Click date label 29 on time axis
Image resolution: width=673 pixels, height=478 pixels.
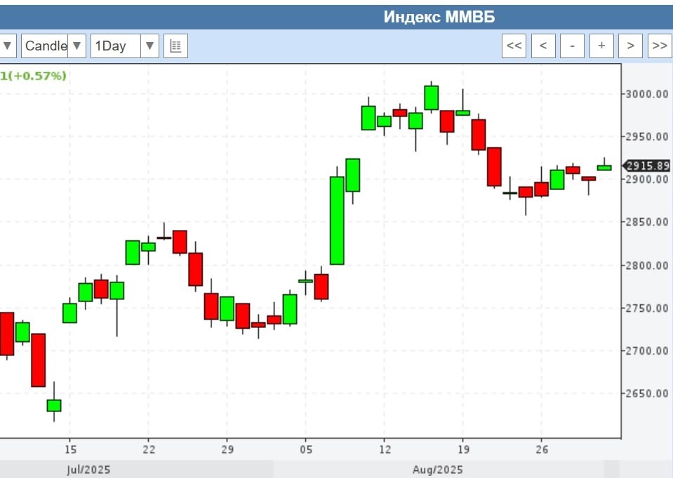point(227,449)
